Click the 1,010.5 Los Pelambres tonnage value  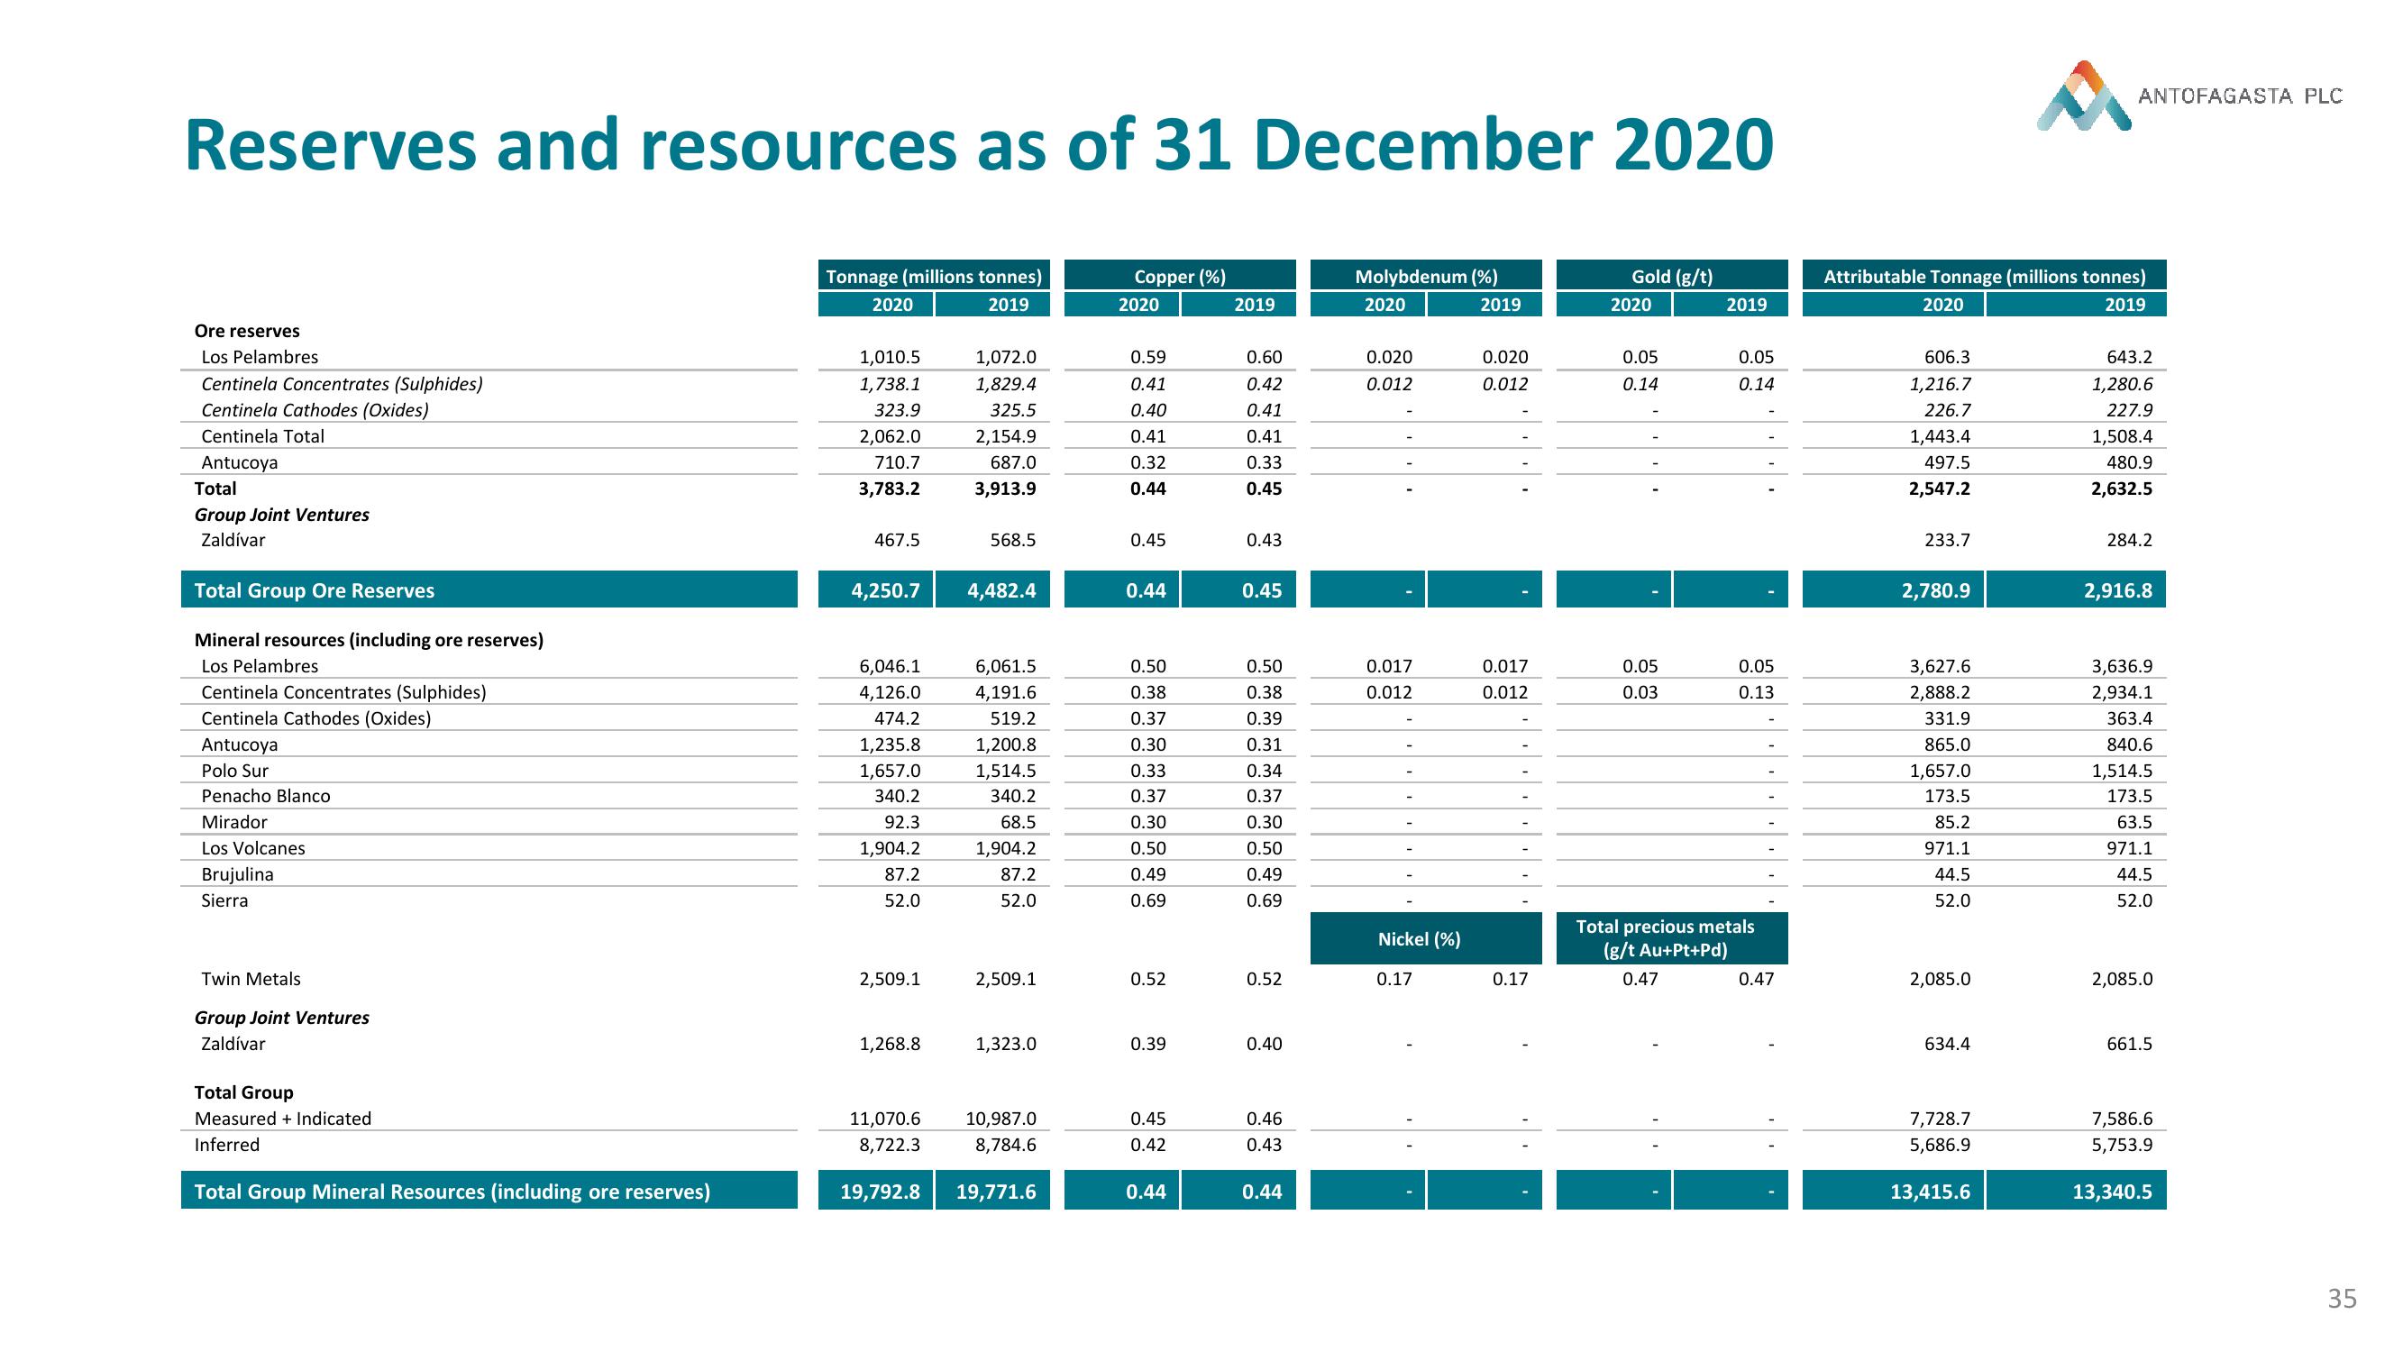[x=889, y=356]
